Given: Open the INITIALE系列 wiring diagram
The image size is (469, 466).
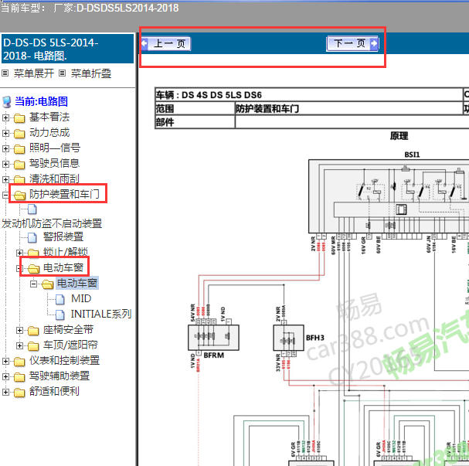Looking at the screenshot, I should [101, 314].
